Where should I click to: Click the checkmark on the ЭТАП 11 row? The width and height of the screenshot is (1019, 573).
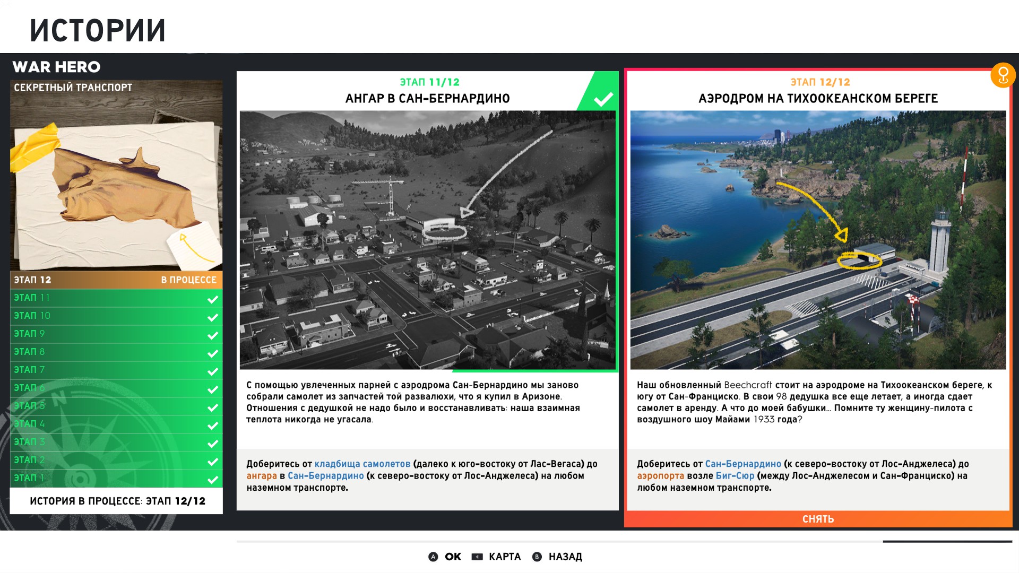pyautogui.click(x=213, y=299)
